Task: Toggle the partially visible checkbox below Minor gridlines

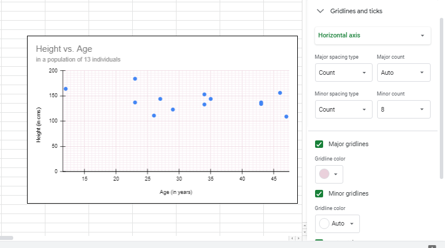Action: [319, 241]
